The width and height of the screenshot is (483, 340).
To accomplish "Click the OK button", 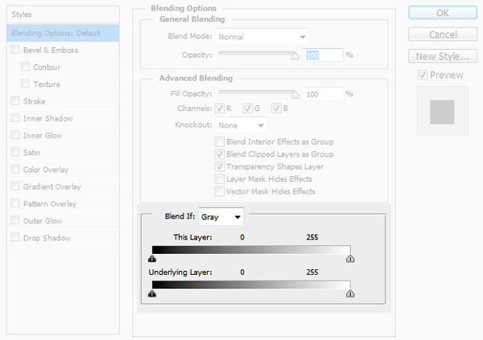I will [443, 13].
